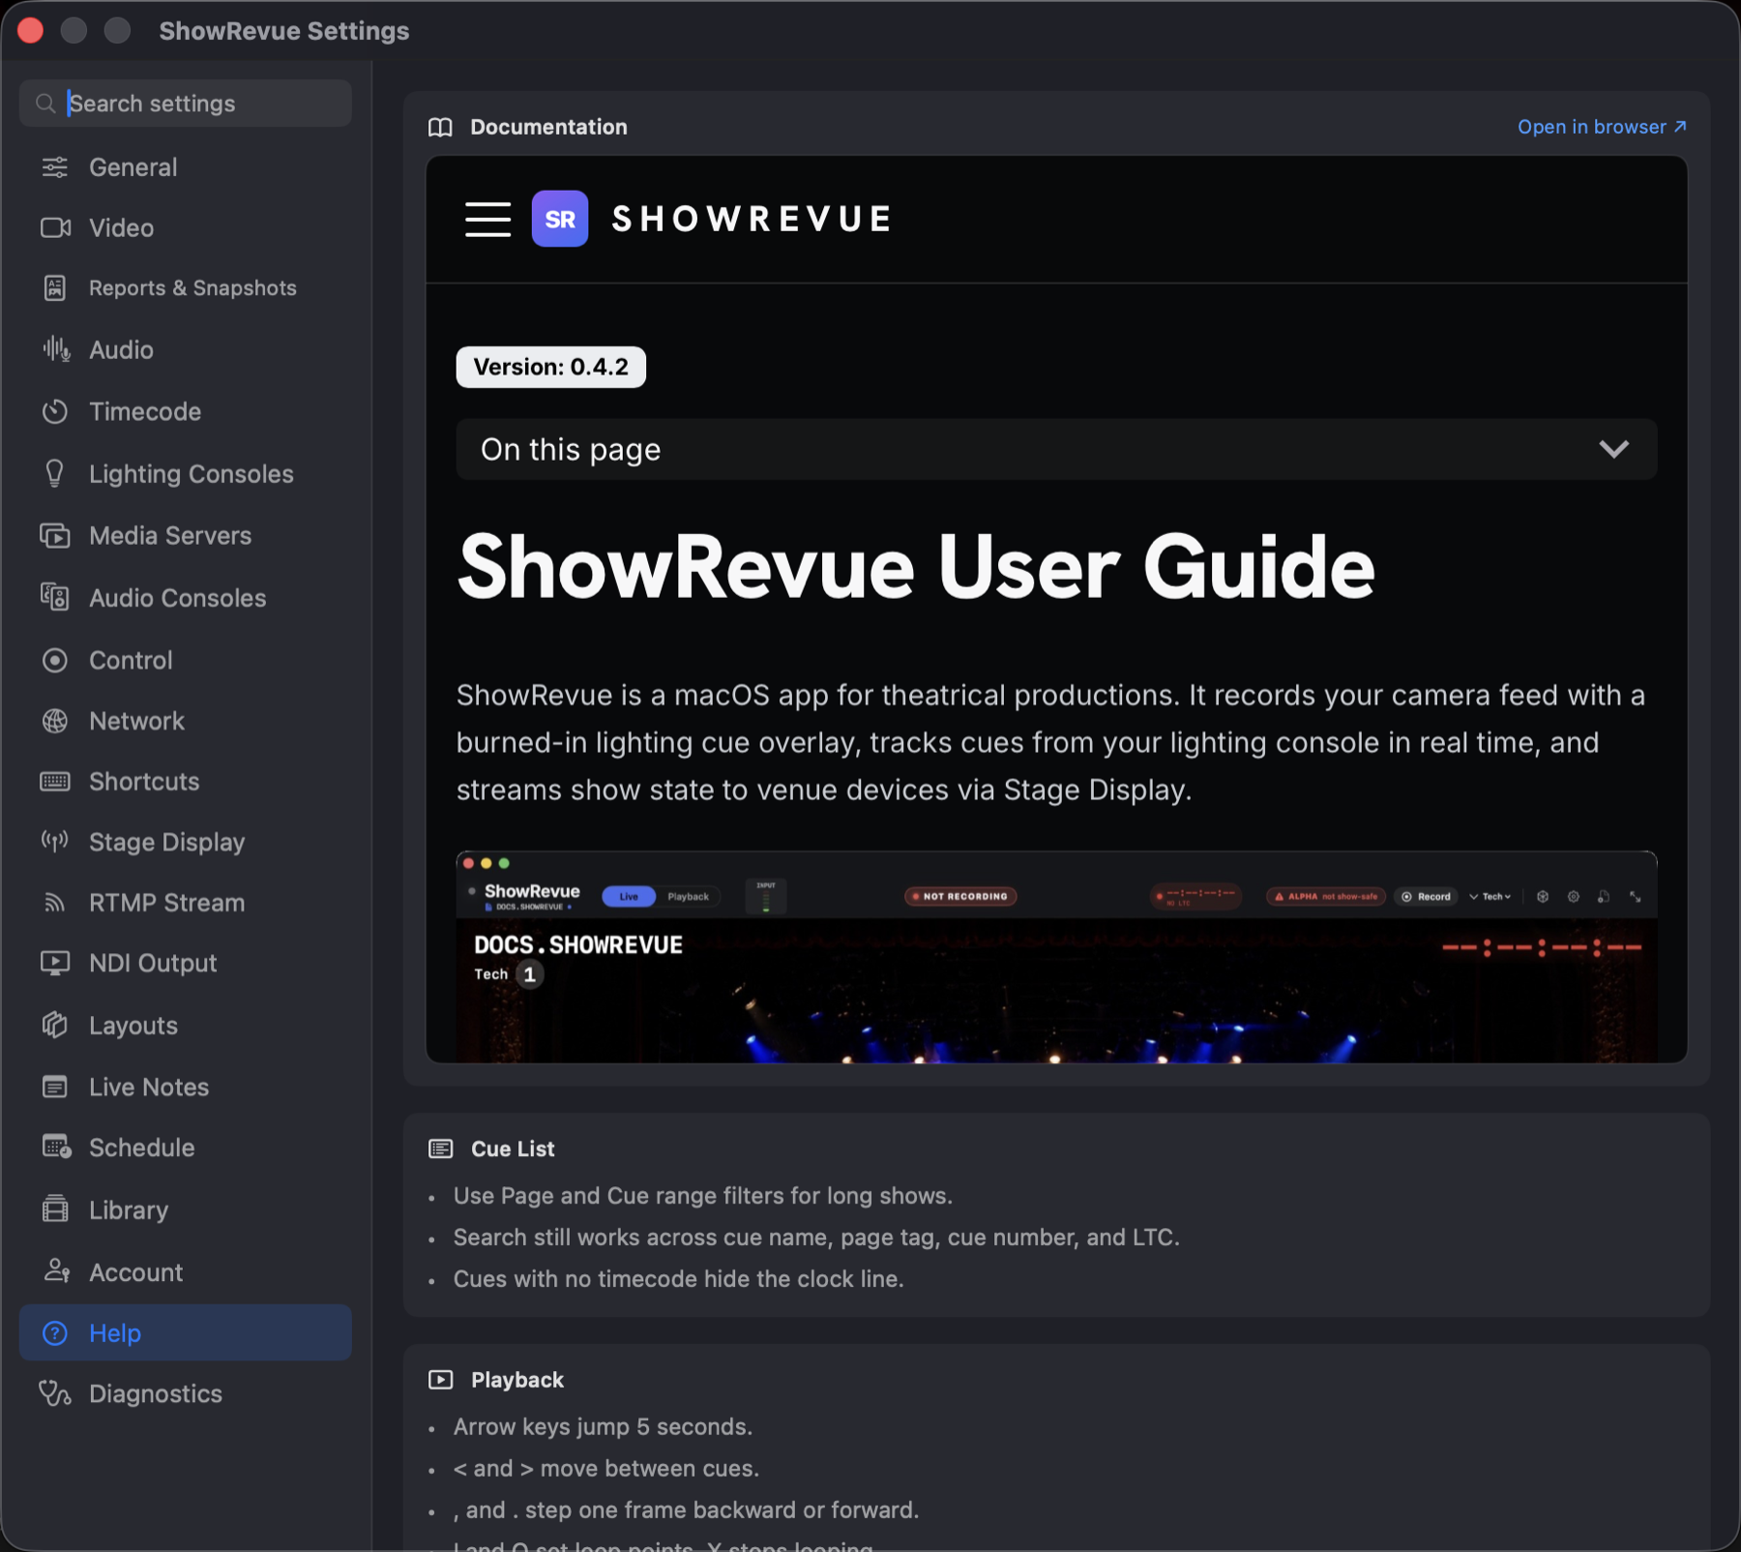Select the Timecode clock icon
This screenshot has height=1552, width=1741.
(x=55, y=411)
